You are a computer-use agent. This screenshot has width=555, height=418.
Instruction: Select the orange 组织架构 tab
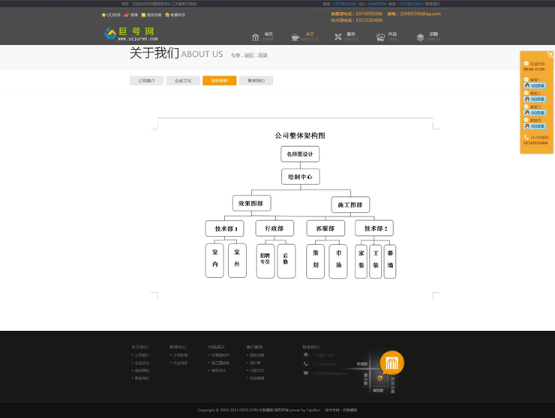click(219, 81)
